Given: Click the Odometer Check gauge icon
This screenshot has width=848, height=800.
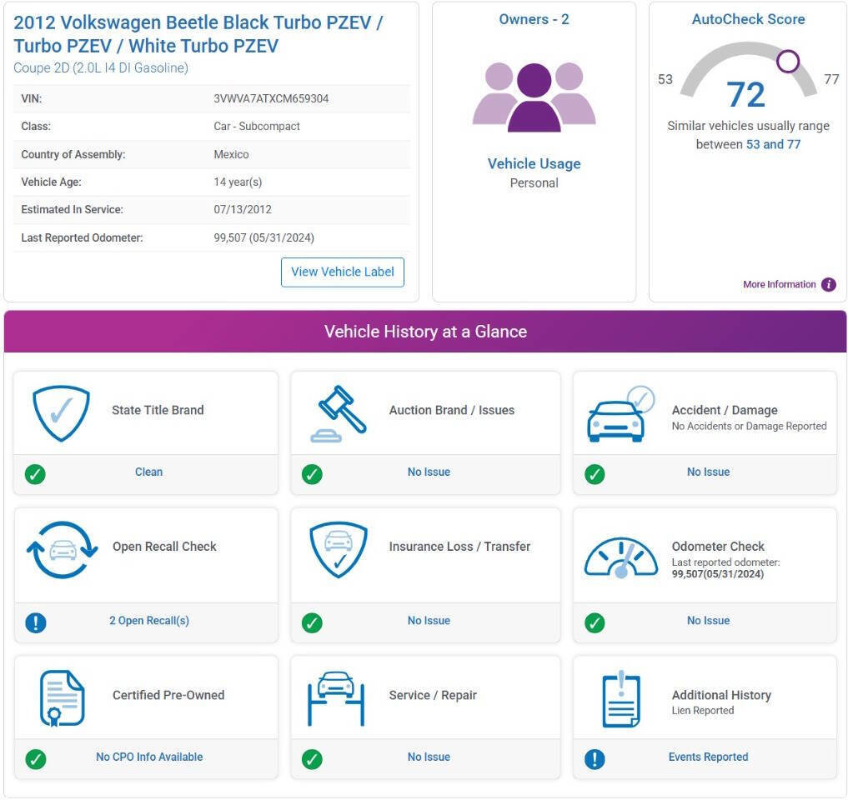Looking at the screenshot, I should (621, 557).
